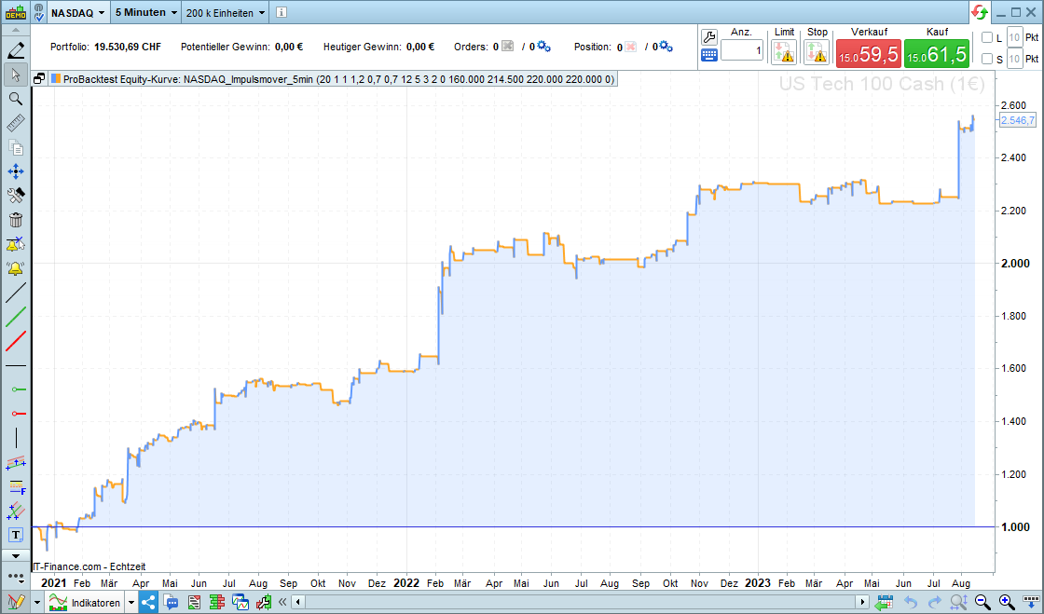Select the pencil drawing tool
The width and height of the screenshot is (1044, 614).
(15, 50)
